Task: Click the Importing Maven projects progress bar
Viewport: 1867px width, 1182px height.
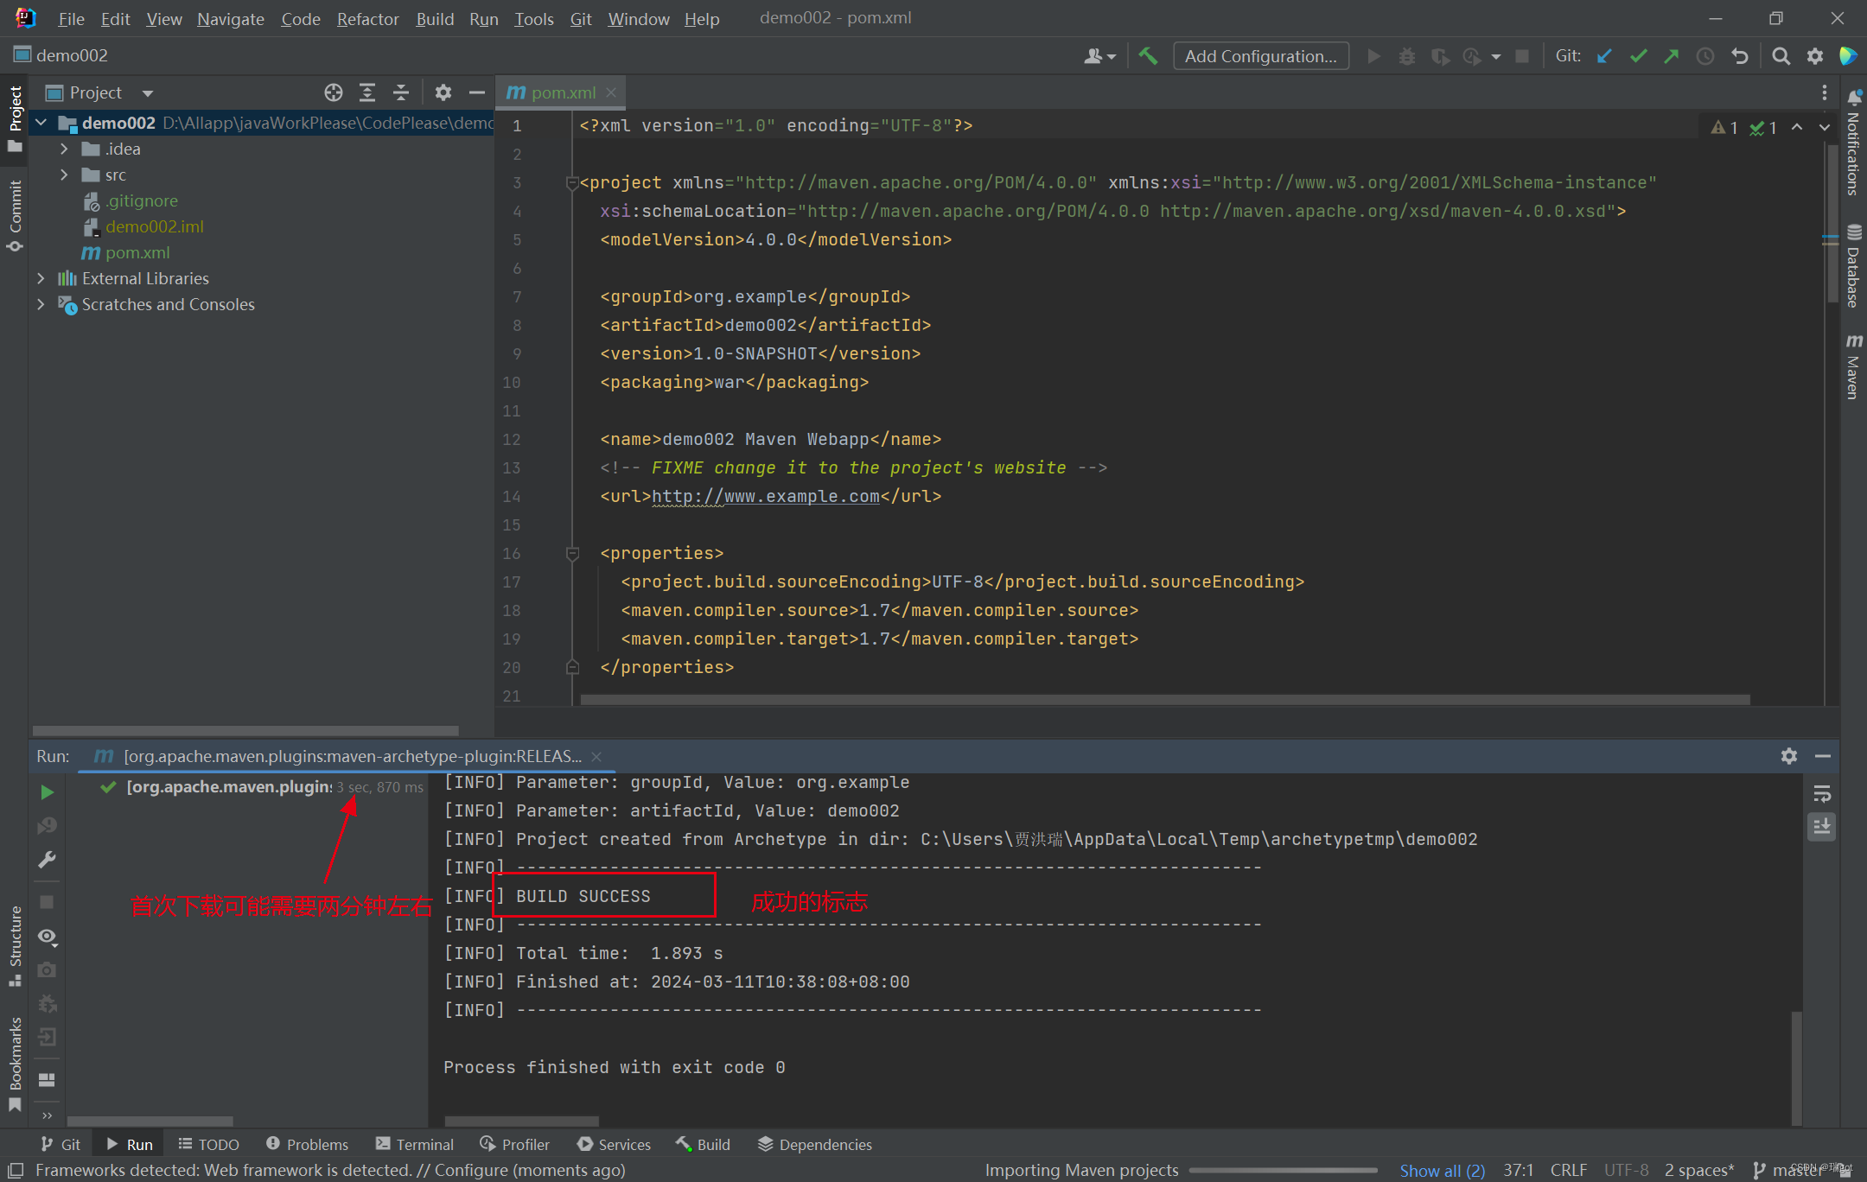Action: [x=1283, y=1170]
